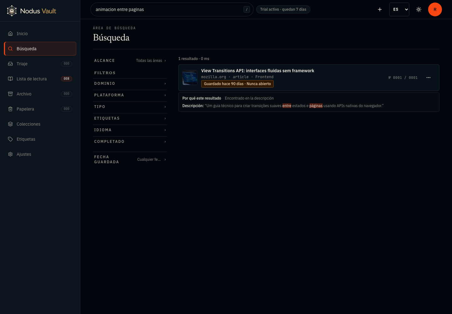Click the 000 count on Papelera
Image resolution: width=452 pixels, height=314 pixels.
[x=67, y=109]
